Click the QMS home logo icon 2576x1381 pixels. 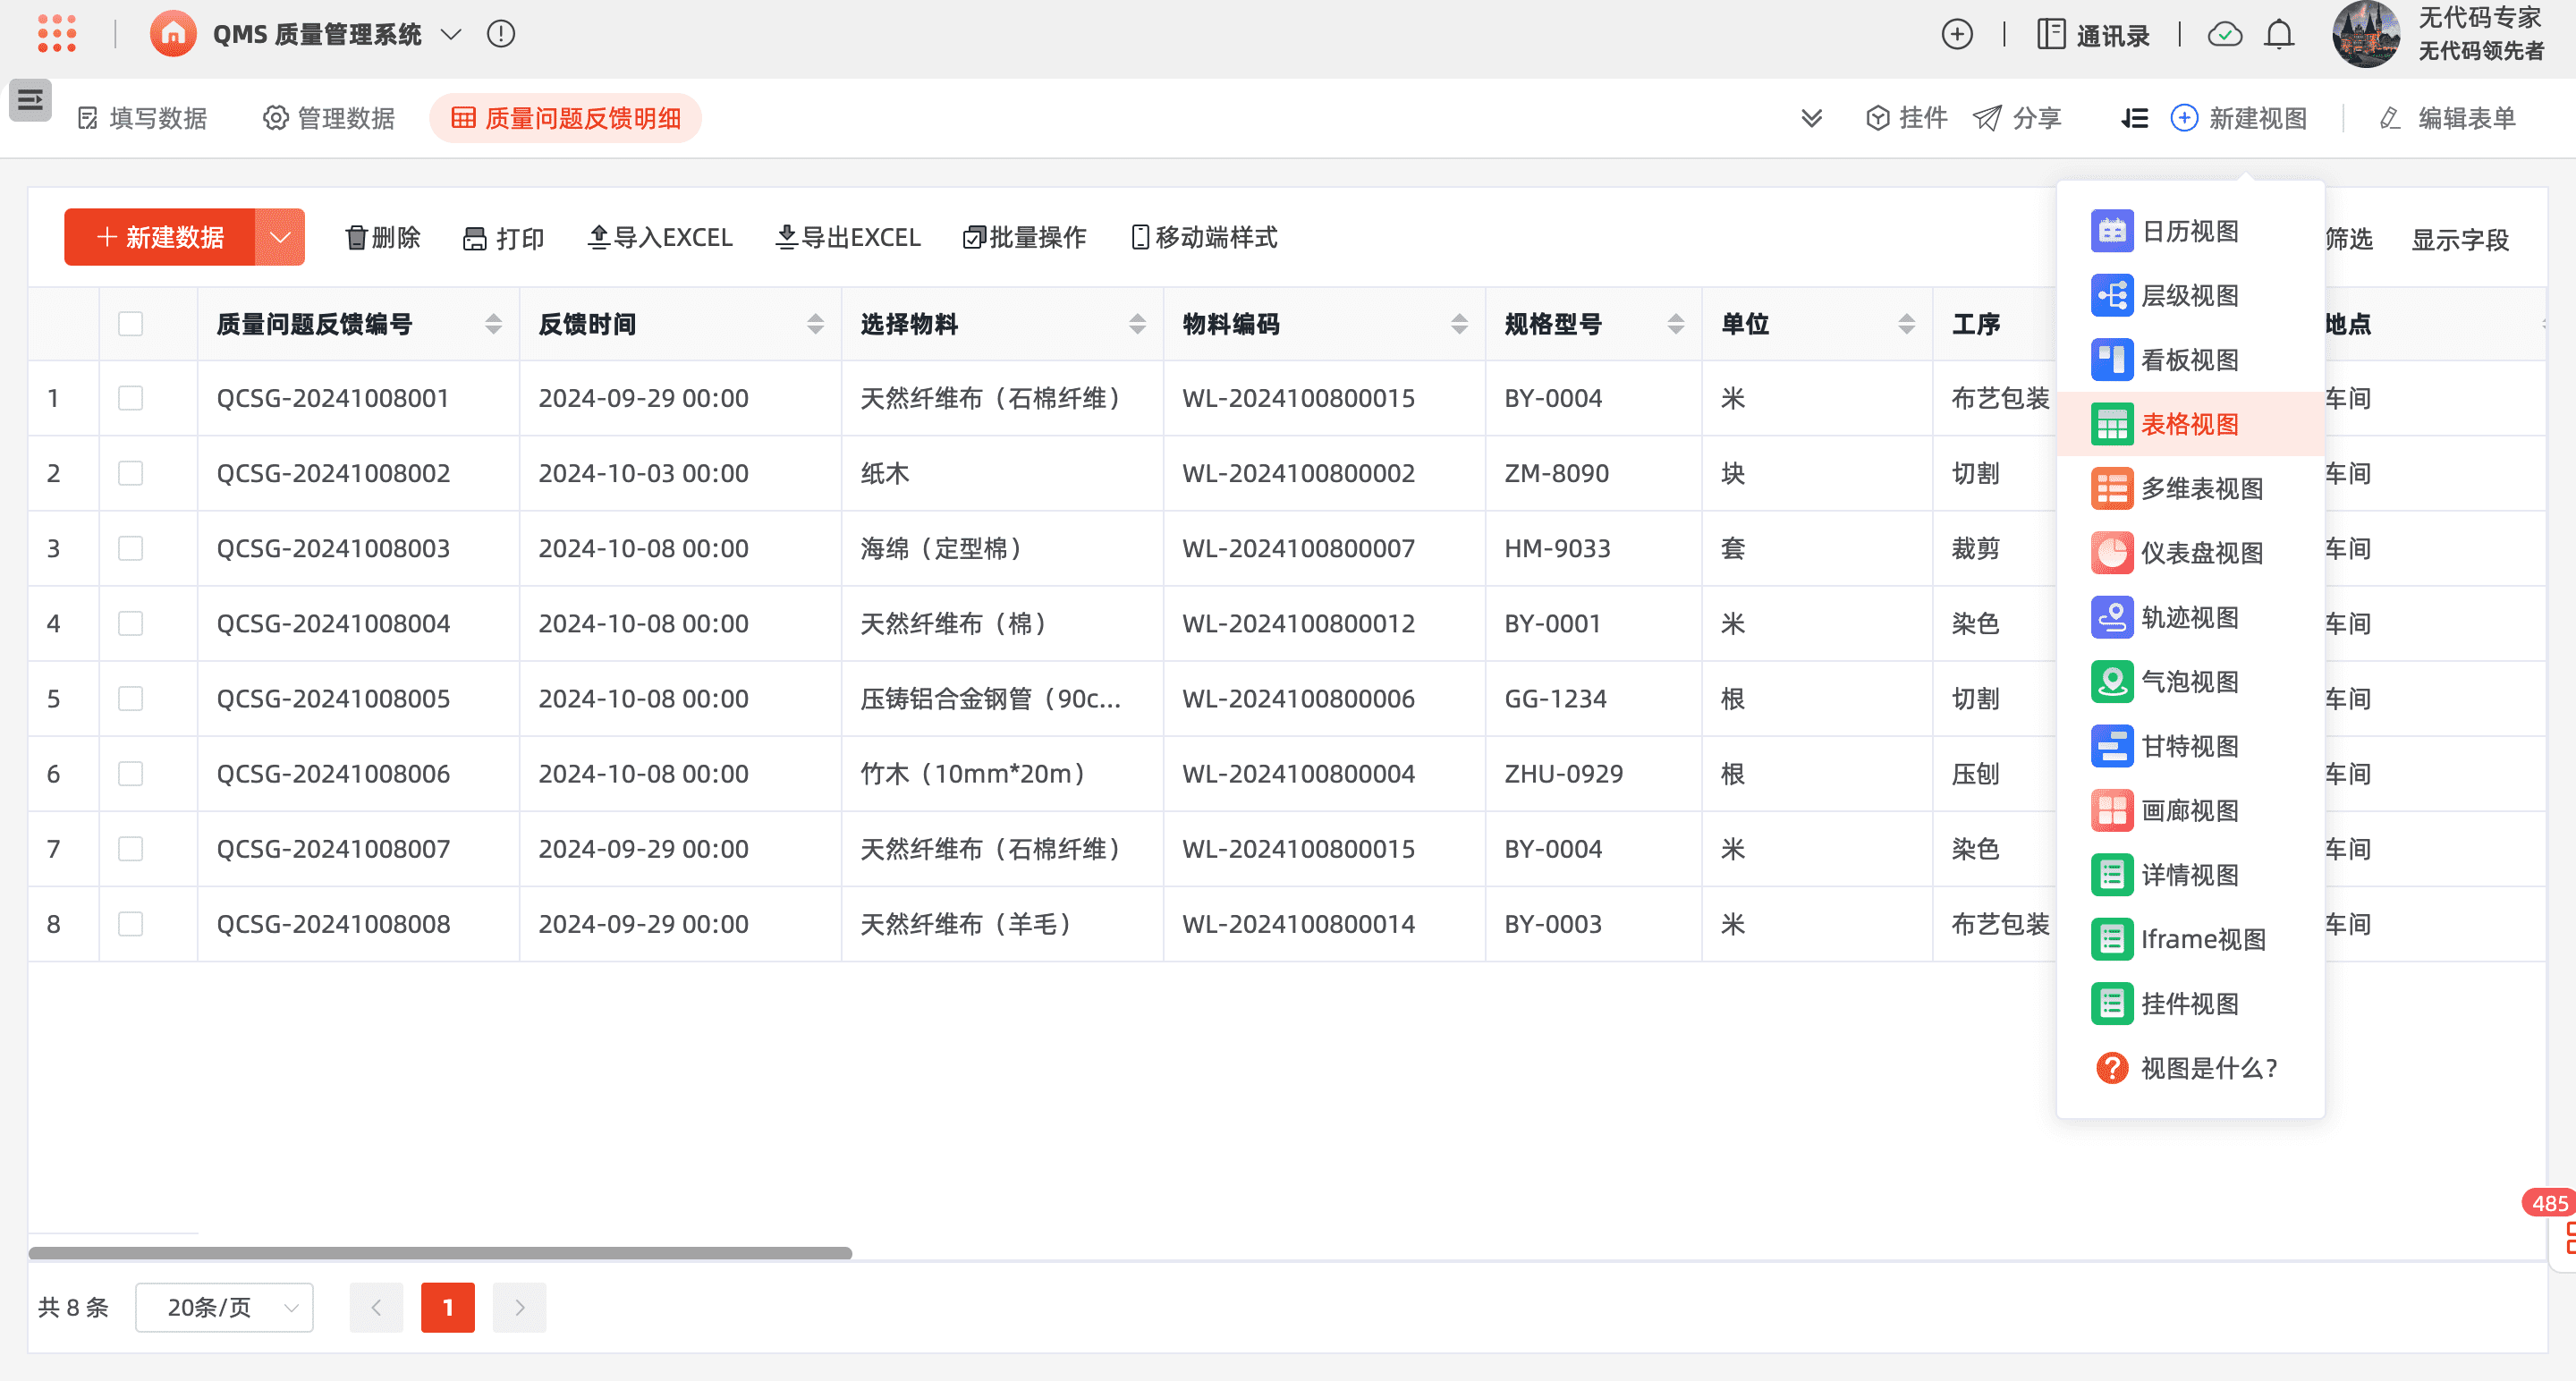coord(173,34)
